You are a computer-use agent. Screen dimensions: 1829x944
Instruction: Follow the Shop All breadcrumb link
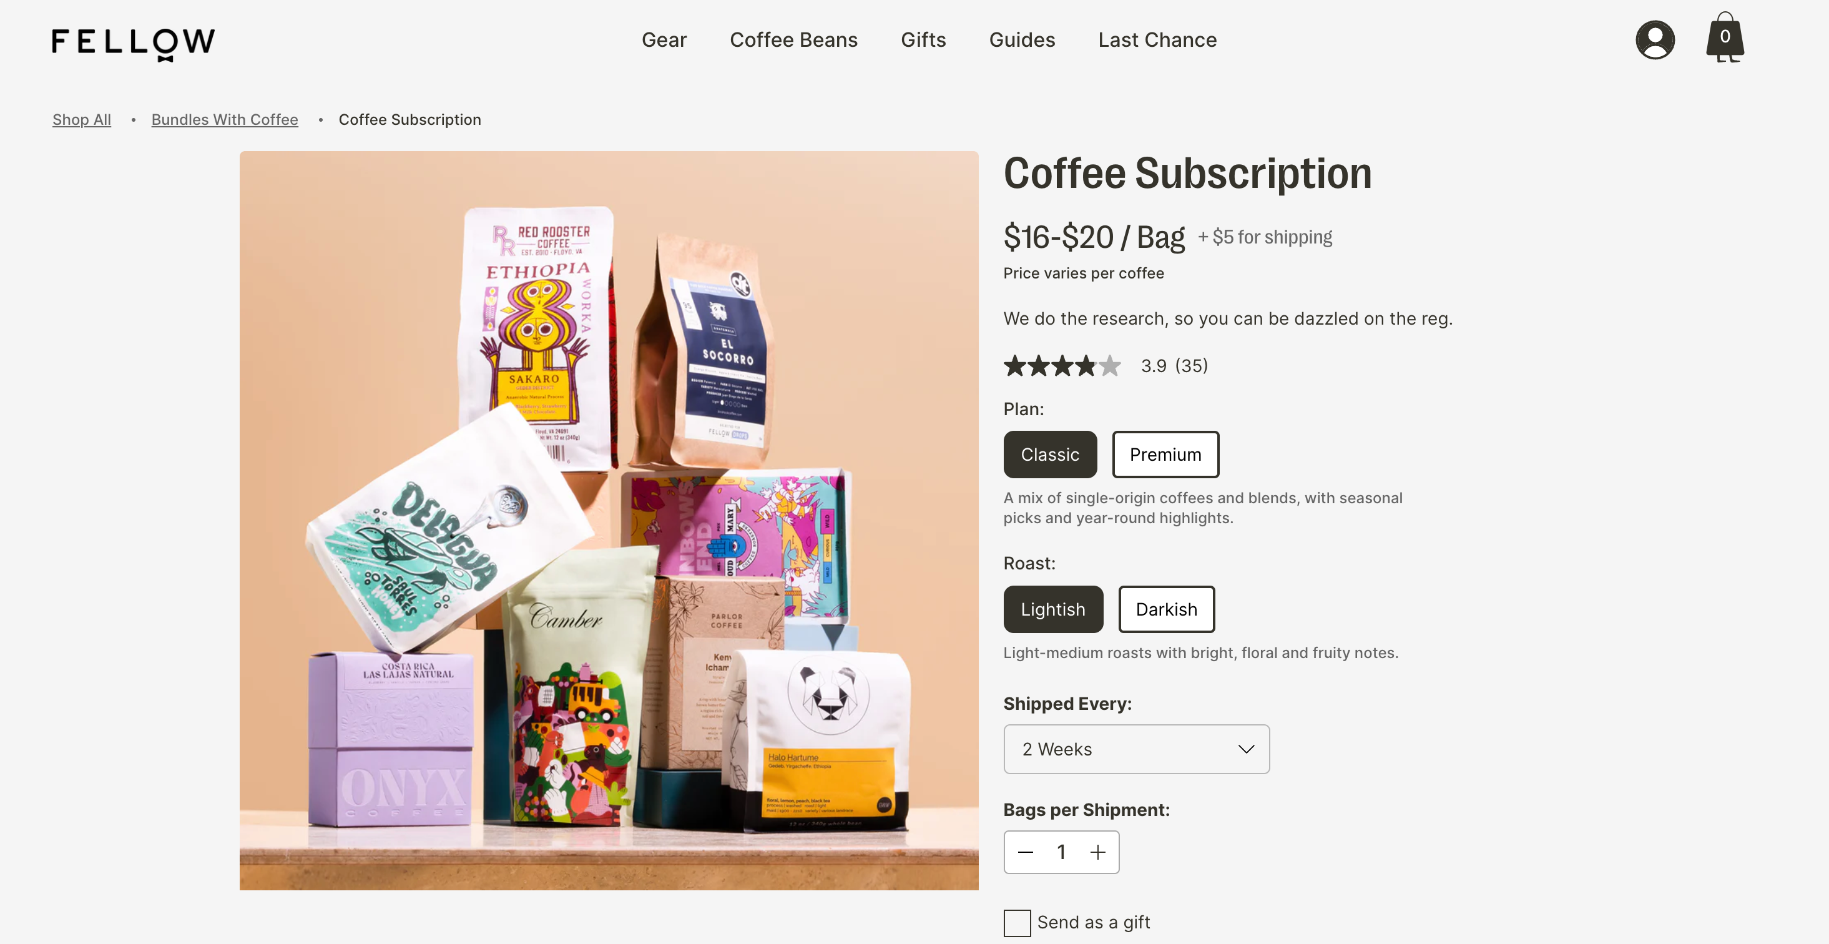[82, 119]
